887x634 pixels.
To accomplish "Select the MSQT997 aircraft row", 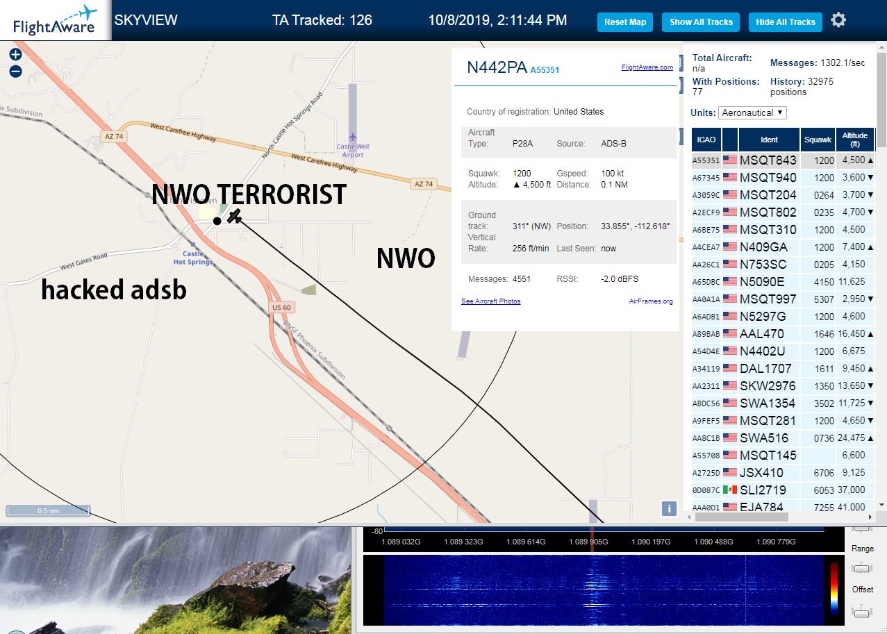I will coord(783,299).
